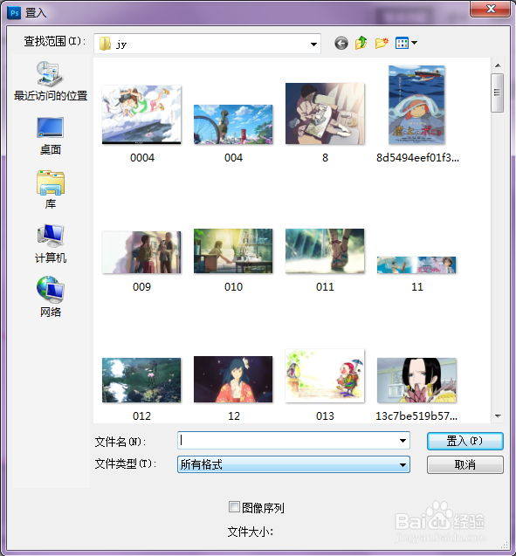Go up one folder level

tap(361, 43)
